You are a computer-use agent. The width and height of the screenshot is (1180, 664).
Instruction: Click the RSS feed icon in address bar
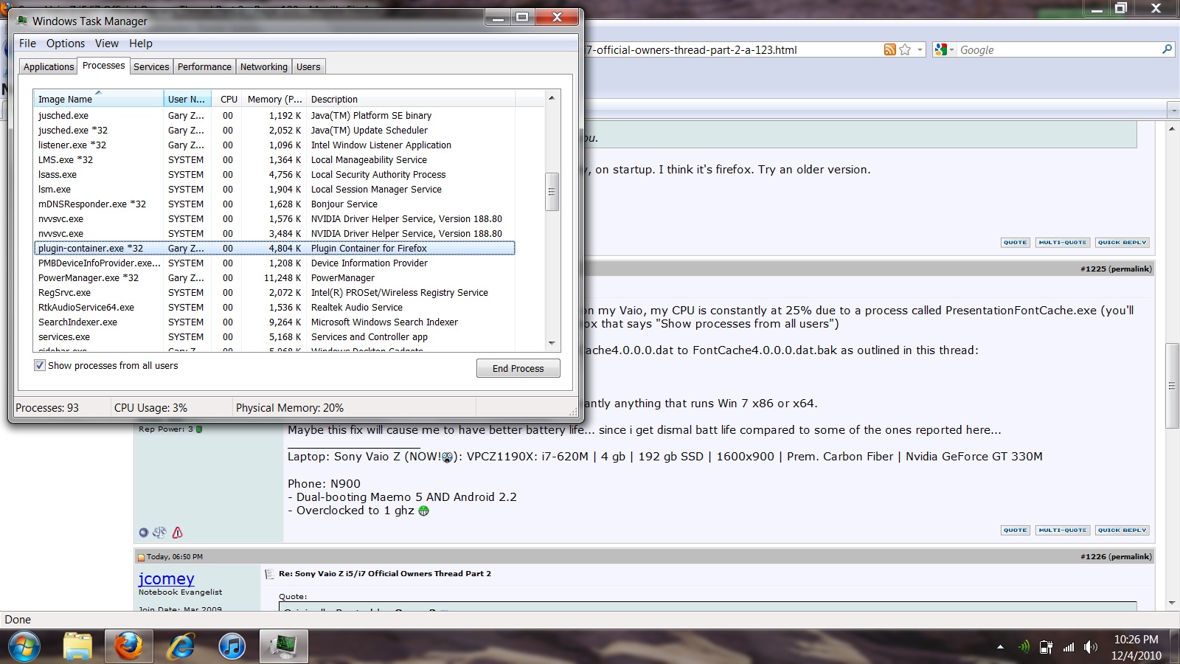pos(890,49)
